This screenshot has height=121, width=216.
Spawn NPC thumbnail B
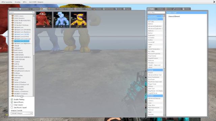point(61,20)
